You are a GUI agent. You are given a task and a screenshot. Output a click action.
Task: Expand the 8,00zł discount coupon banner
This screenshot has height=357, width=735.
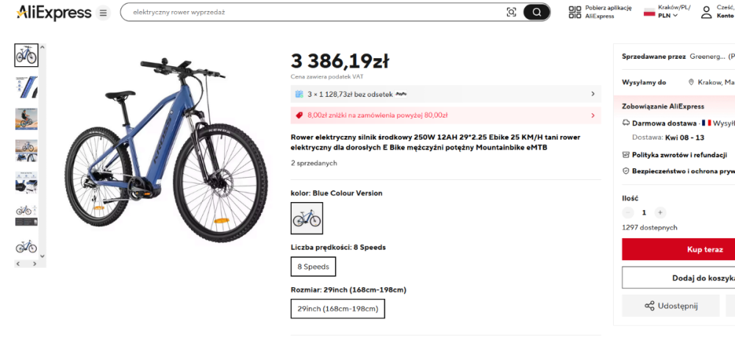pyautogui.click(x=445, y=115)
